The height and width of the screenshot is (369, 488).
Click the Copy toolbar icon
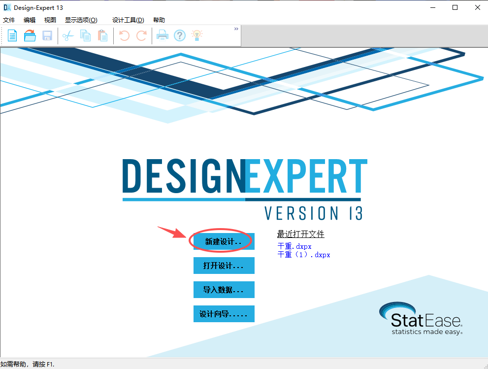[86, 35]
